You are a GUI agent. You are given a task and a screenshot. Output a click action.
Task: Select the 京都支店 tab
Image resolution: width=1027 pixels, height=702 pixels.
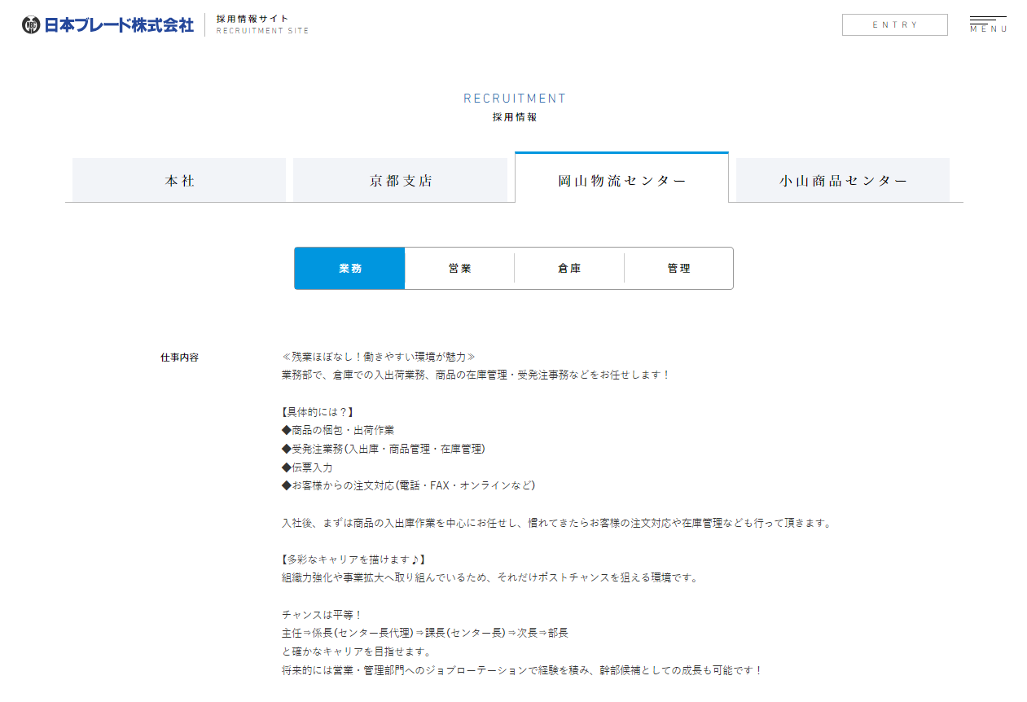(400, 181)
